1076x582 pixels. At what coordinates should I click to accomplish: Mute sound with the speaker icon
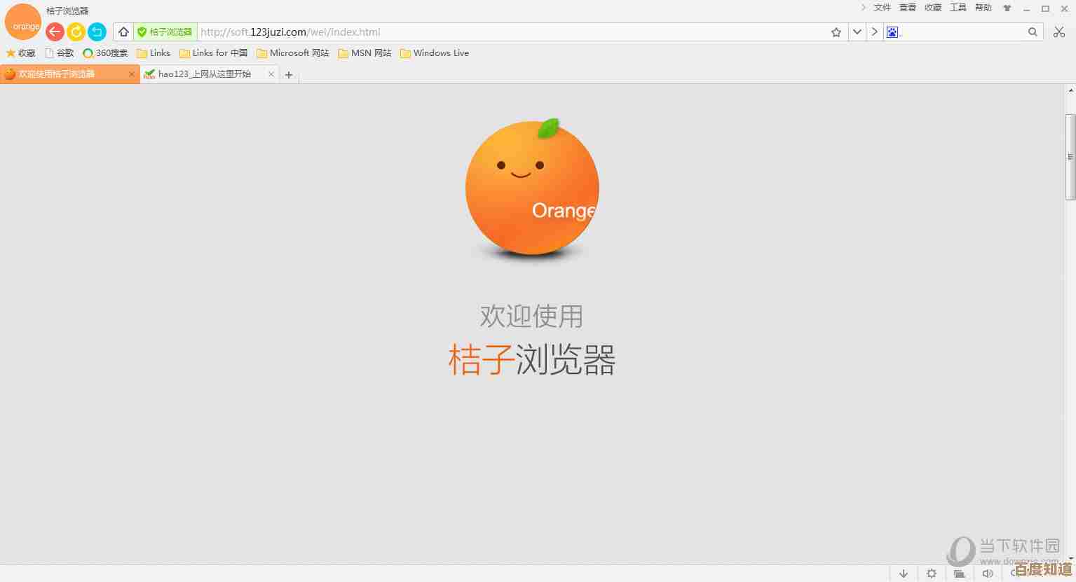point(988,574)
